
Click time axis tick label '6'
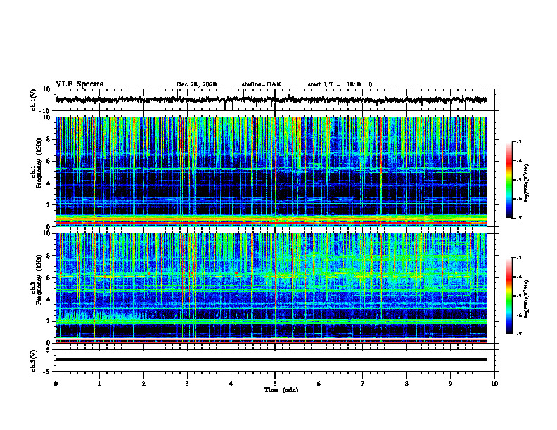click(319, 384)
